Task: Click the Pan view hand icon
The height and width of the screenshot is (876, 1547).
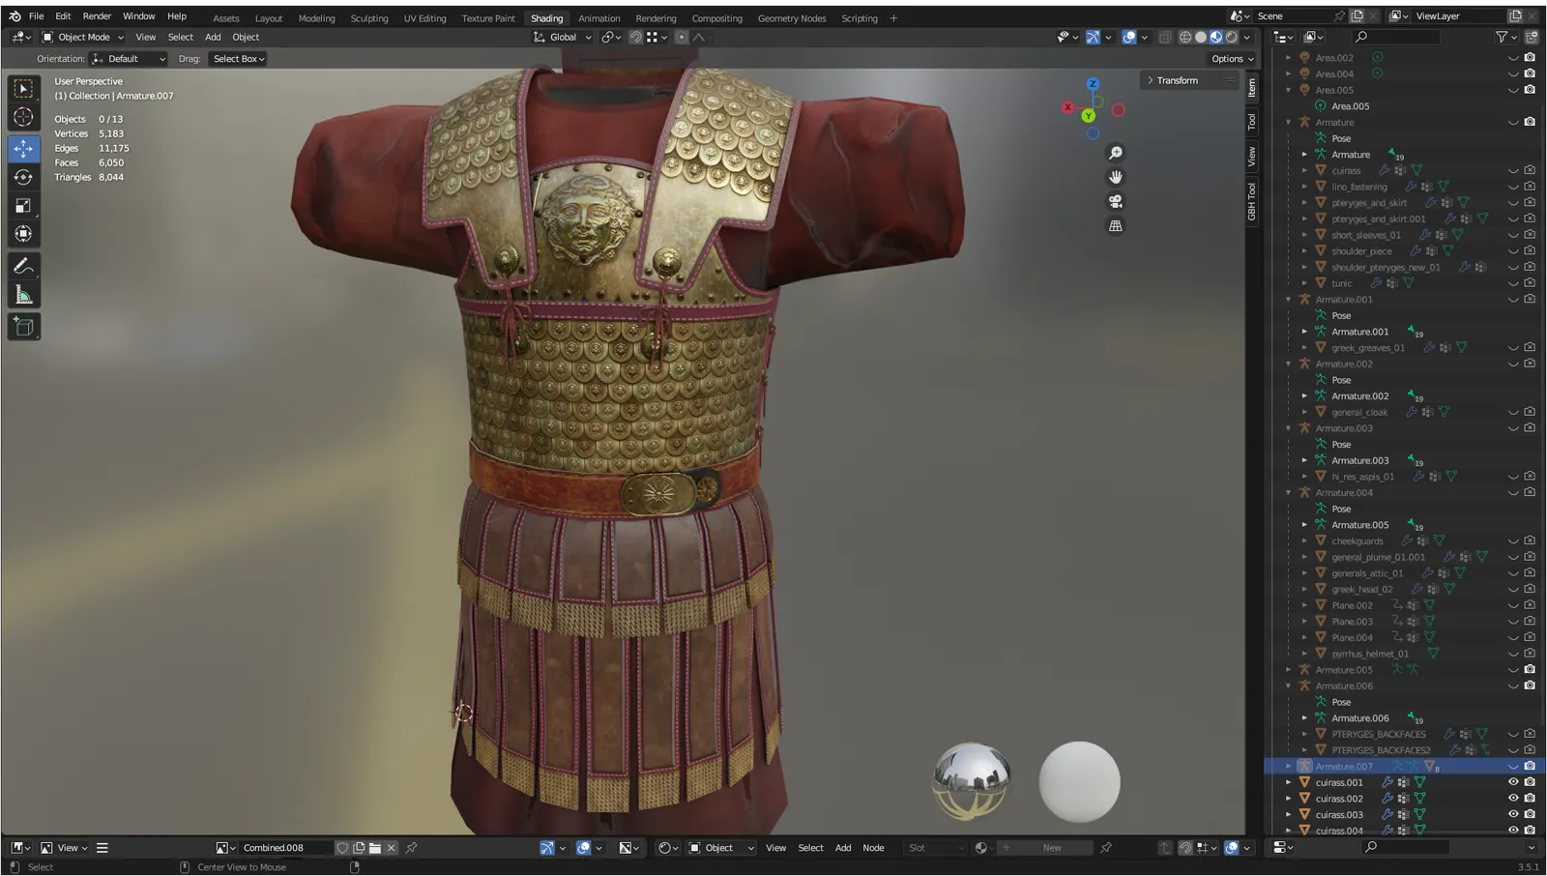Action: click(1116, 177)
